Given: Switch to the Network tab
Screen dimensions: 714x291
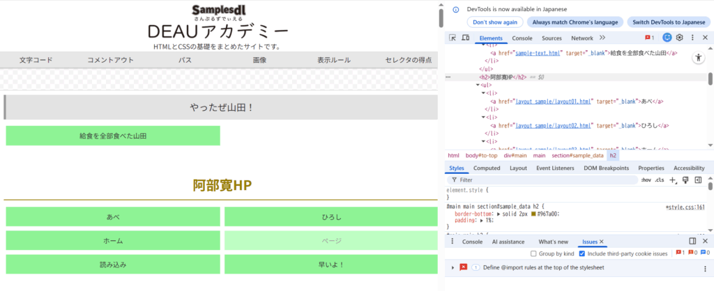Looking at the screenshot, I should click(x=582, y=38).
